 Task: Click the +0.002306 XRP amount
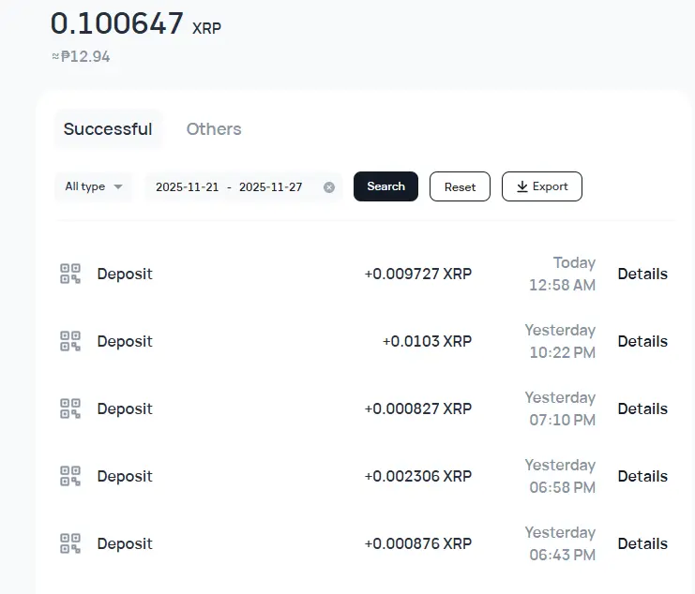(418, 476)
